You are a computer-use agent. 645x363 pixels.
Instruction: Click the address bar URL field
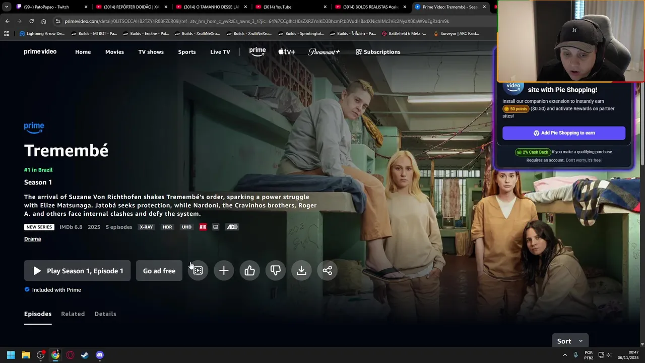pos(272,21)
